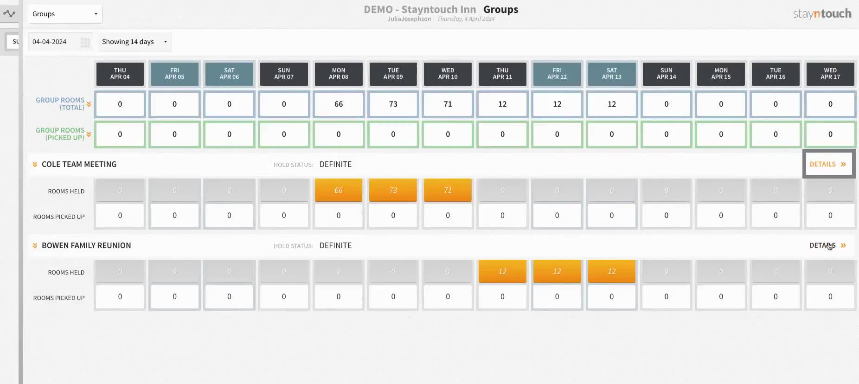Click group rooms total cell showing 73
This screenshot has height=384, width=859.
pyautogui.click(x=393, y=104)
